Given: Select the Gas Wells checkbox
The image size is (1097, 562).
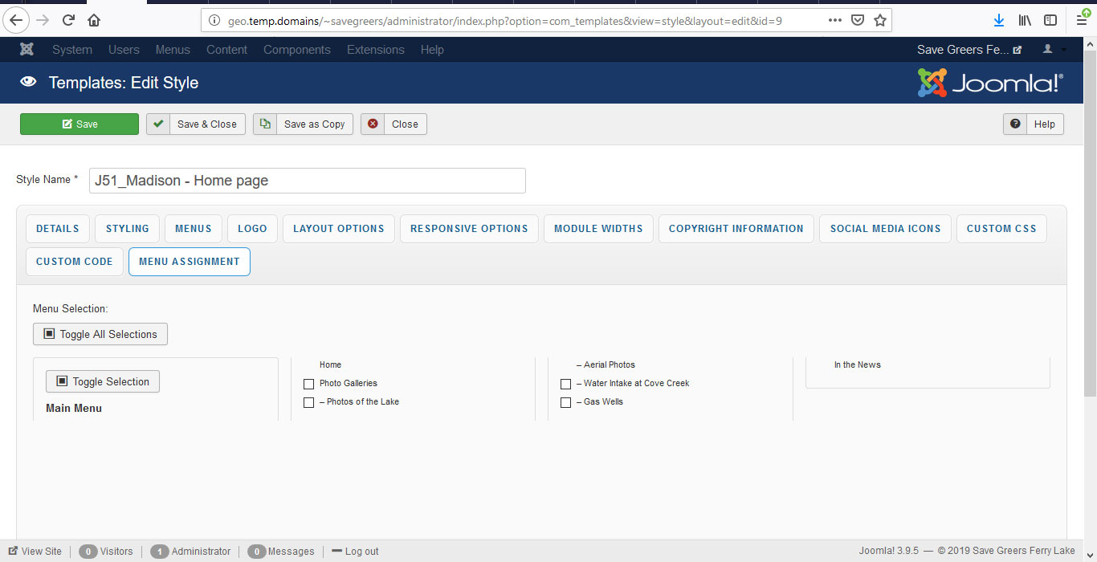Looking at the screenshot, I should coord(566,402).
